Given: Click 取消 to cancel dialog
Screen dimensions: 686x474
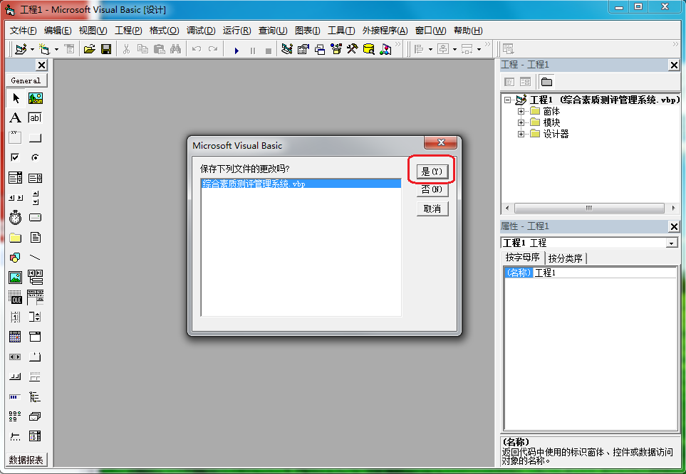Looking at the screenshot, I should point(432,209).
